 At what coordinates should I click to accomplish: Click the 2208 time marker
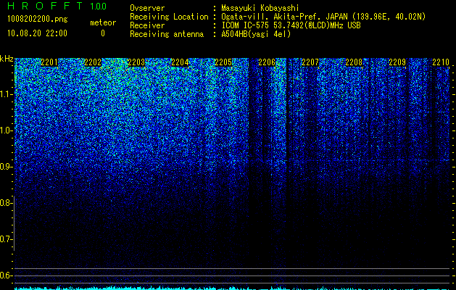point(354,62)
